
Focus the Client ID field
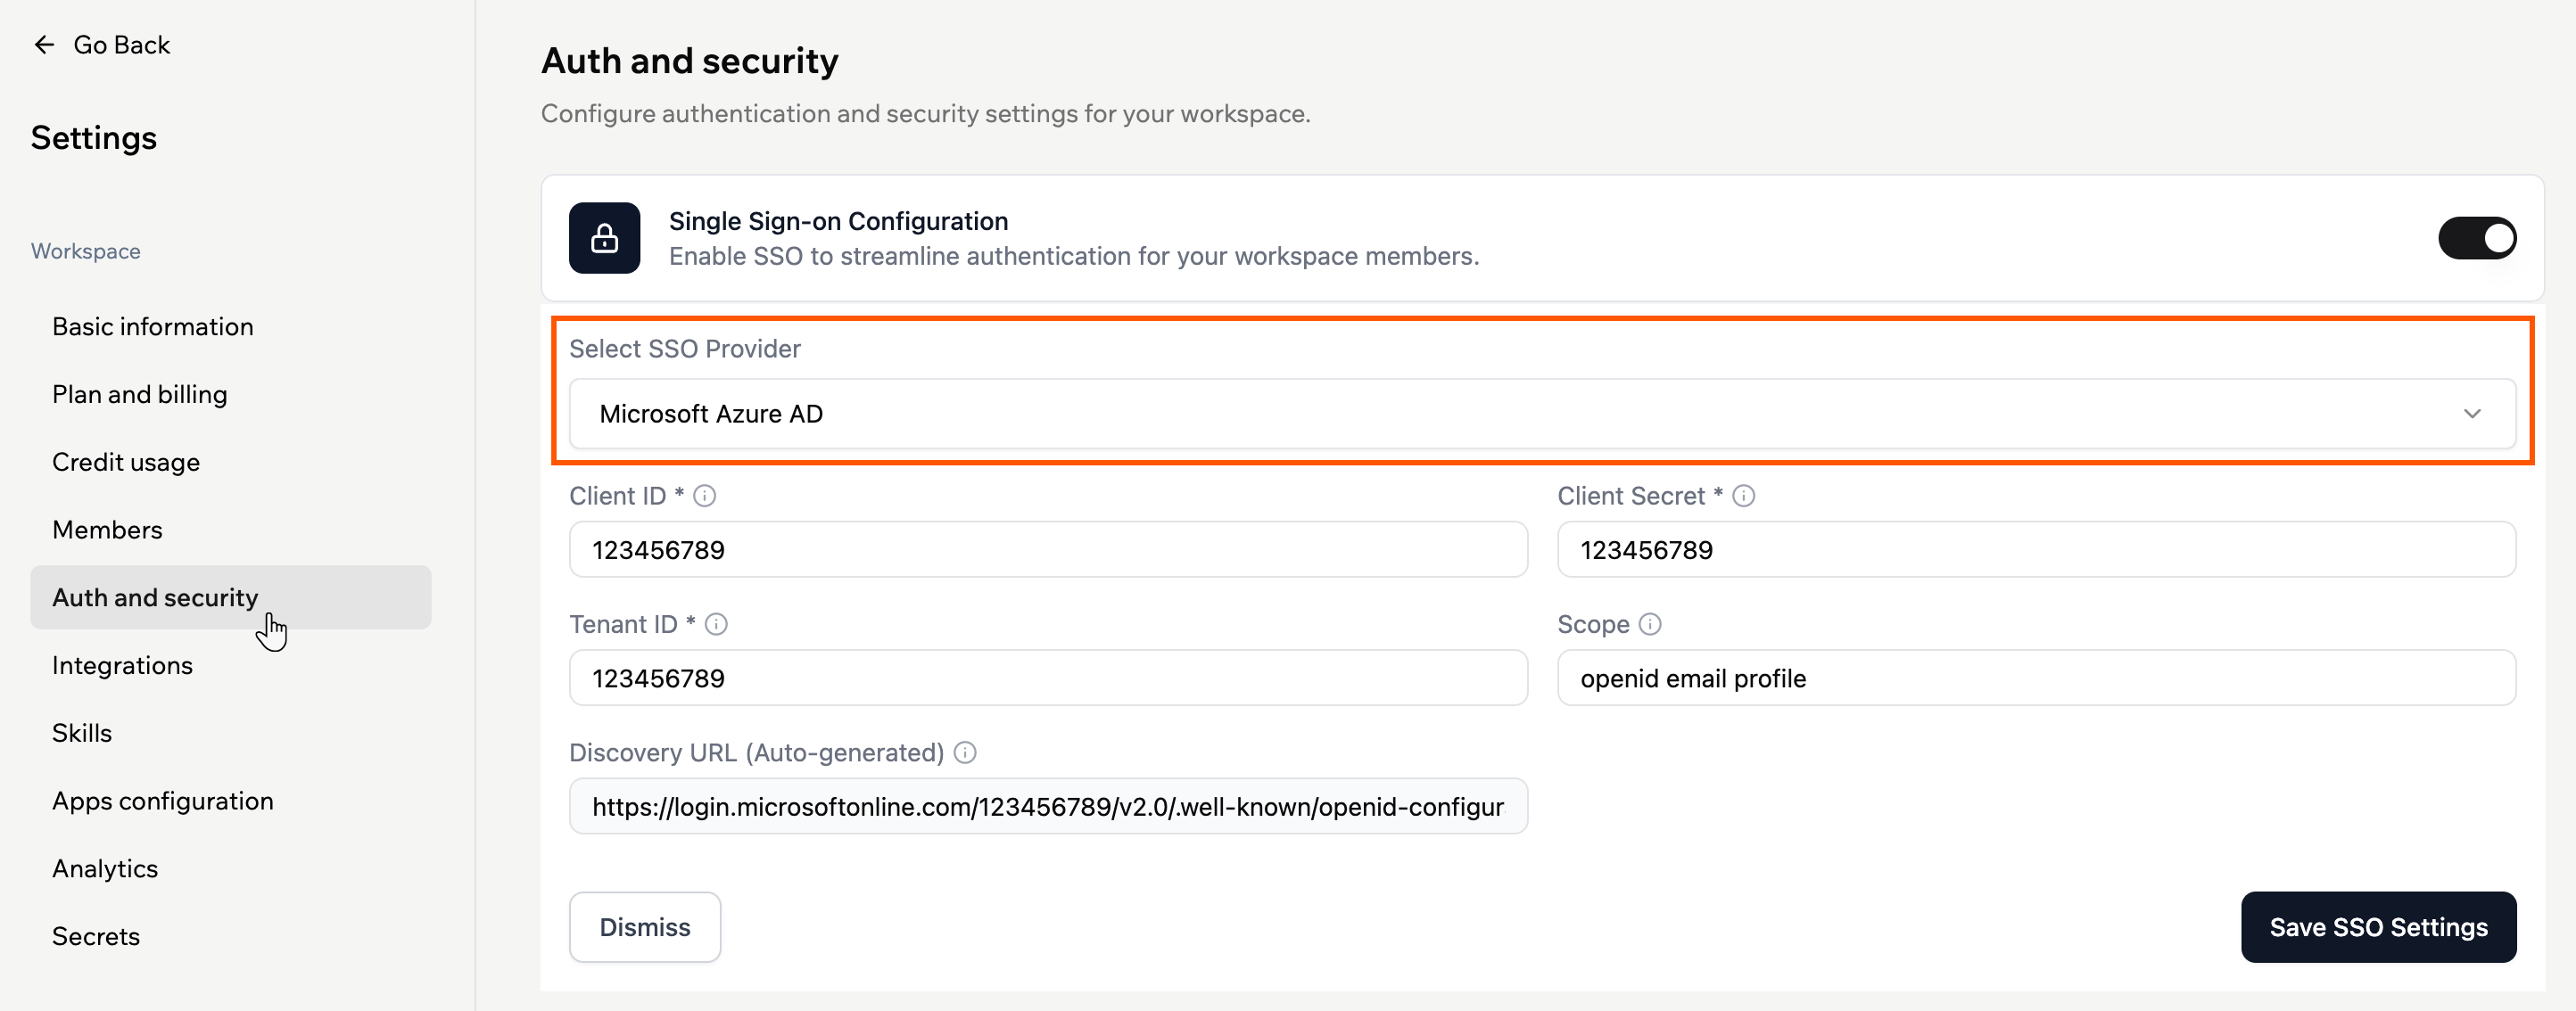click(x=1048, y=550)
